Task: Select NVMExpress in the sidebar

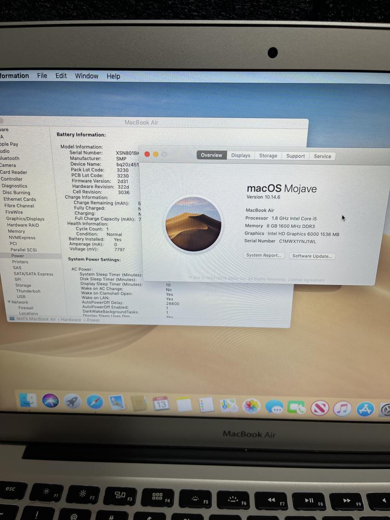Action: pos(22,237)
